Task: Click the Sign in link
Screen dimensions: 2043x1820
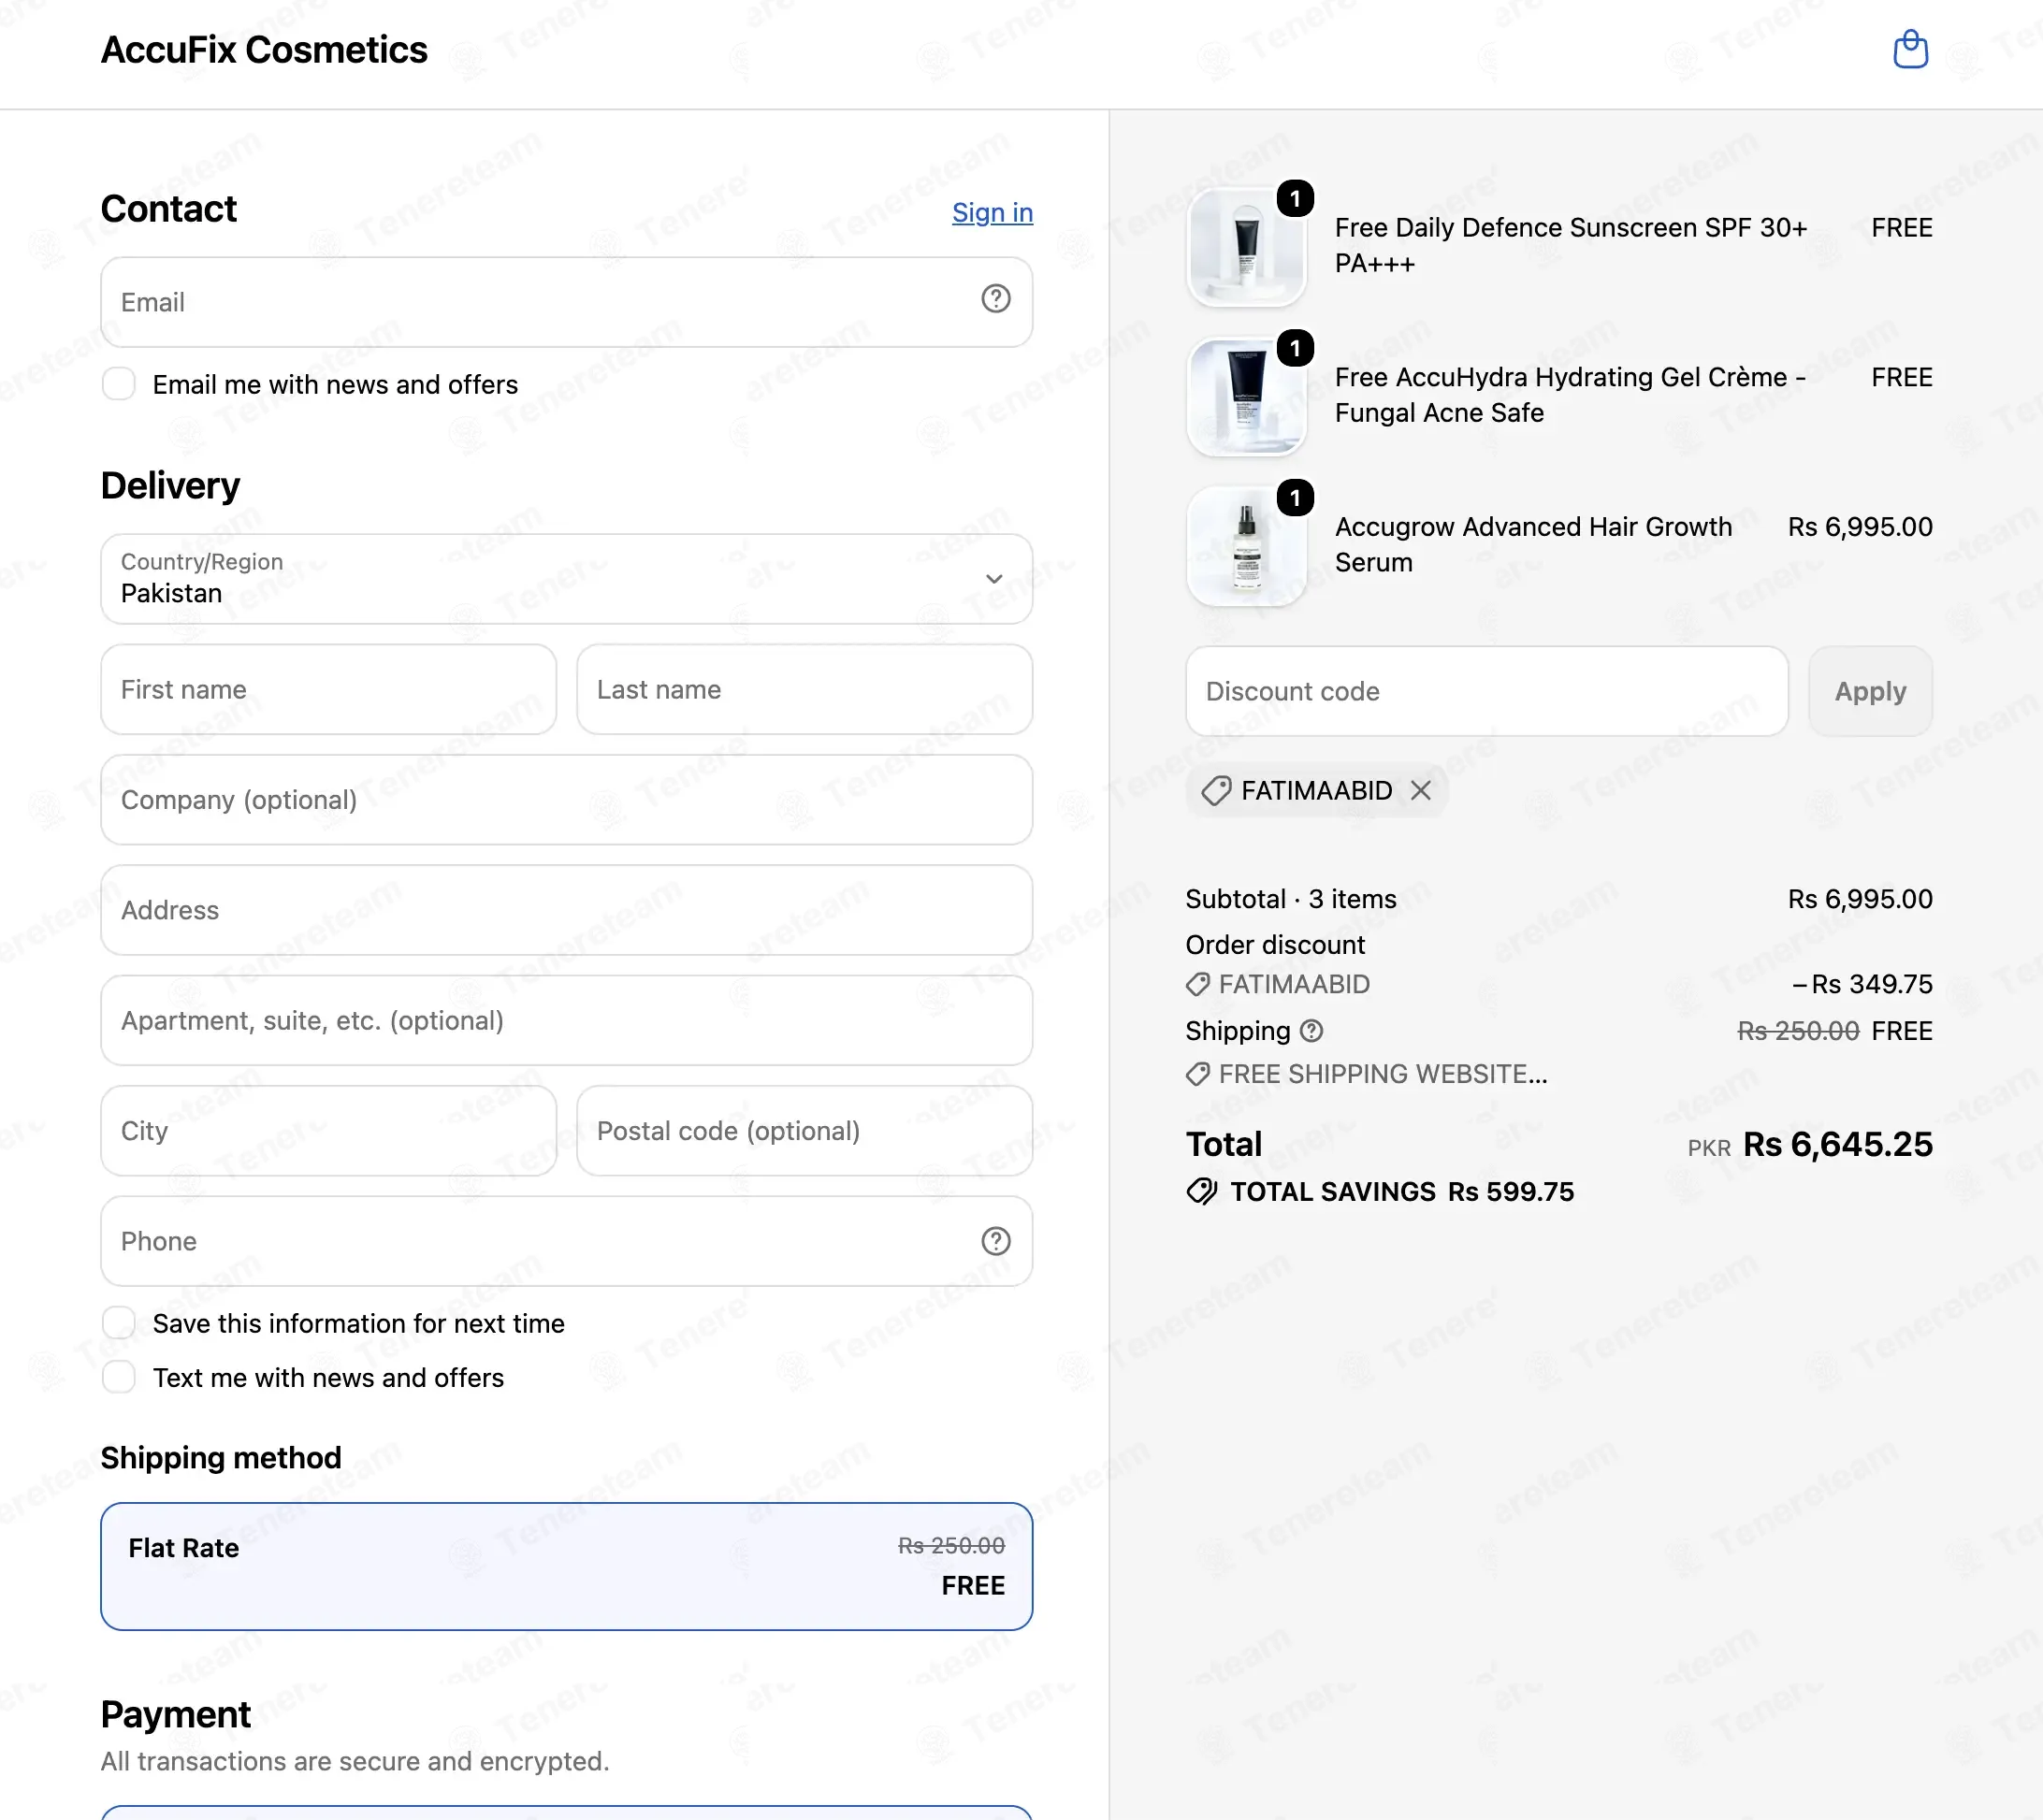Action: click(x=992, y=212)
